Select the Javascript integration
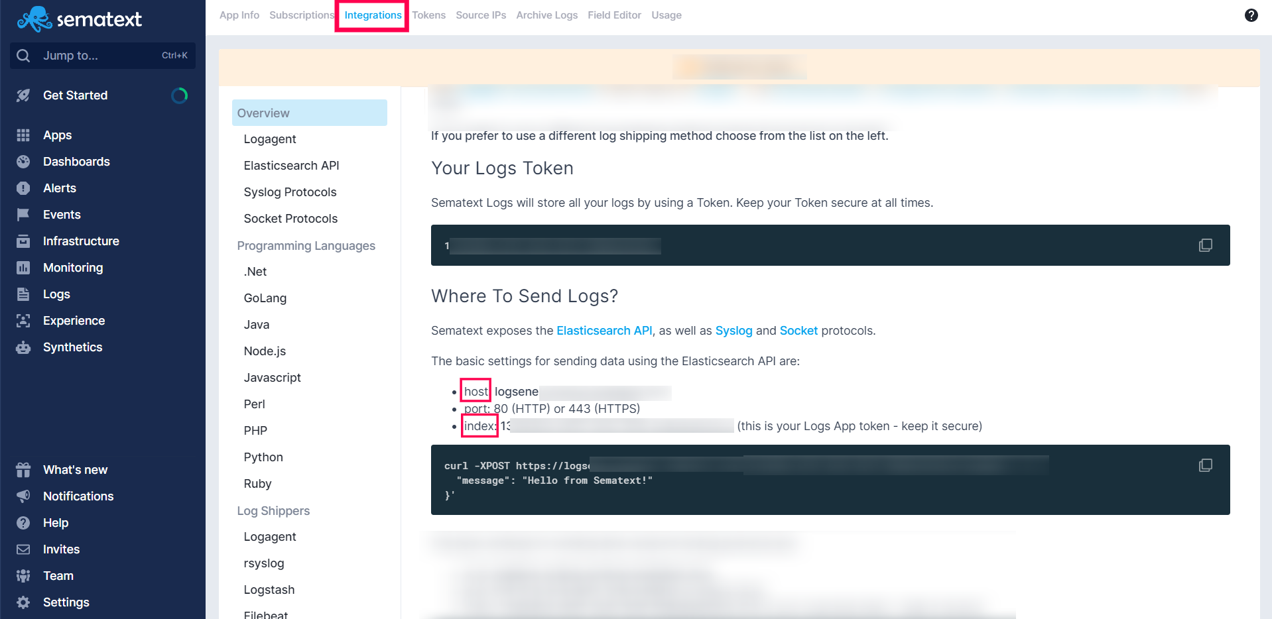This screenshot has height=619, width=1272. click(273, 378)
